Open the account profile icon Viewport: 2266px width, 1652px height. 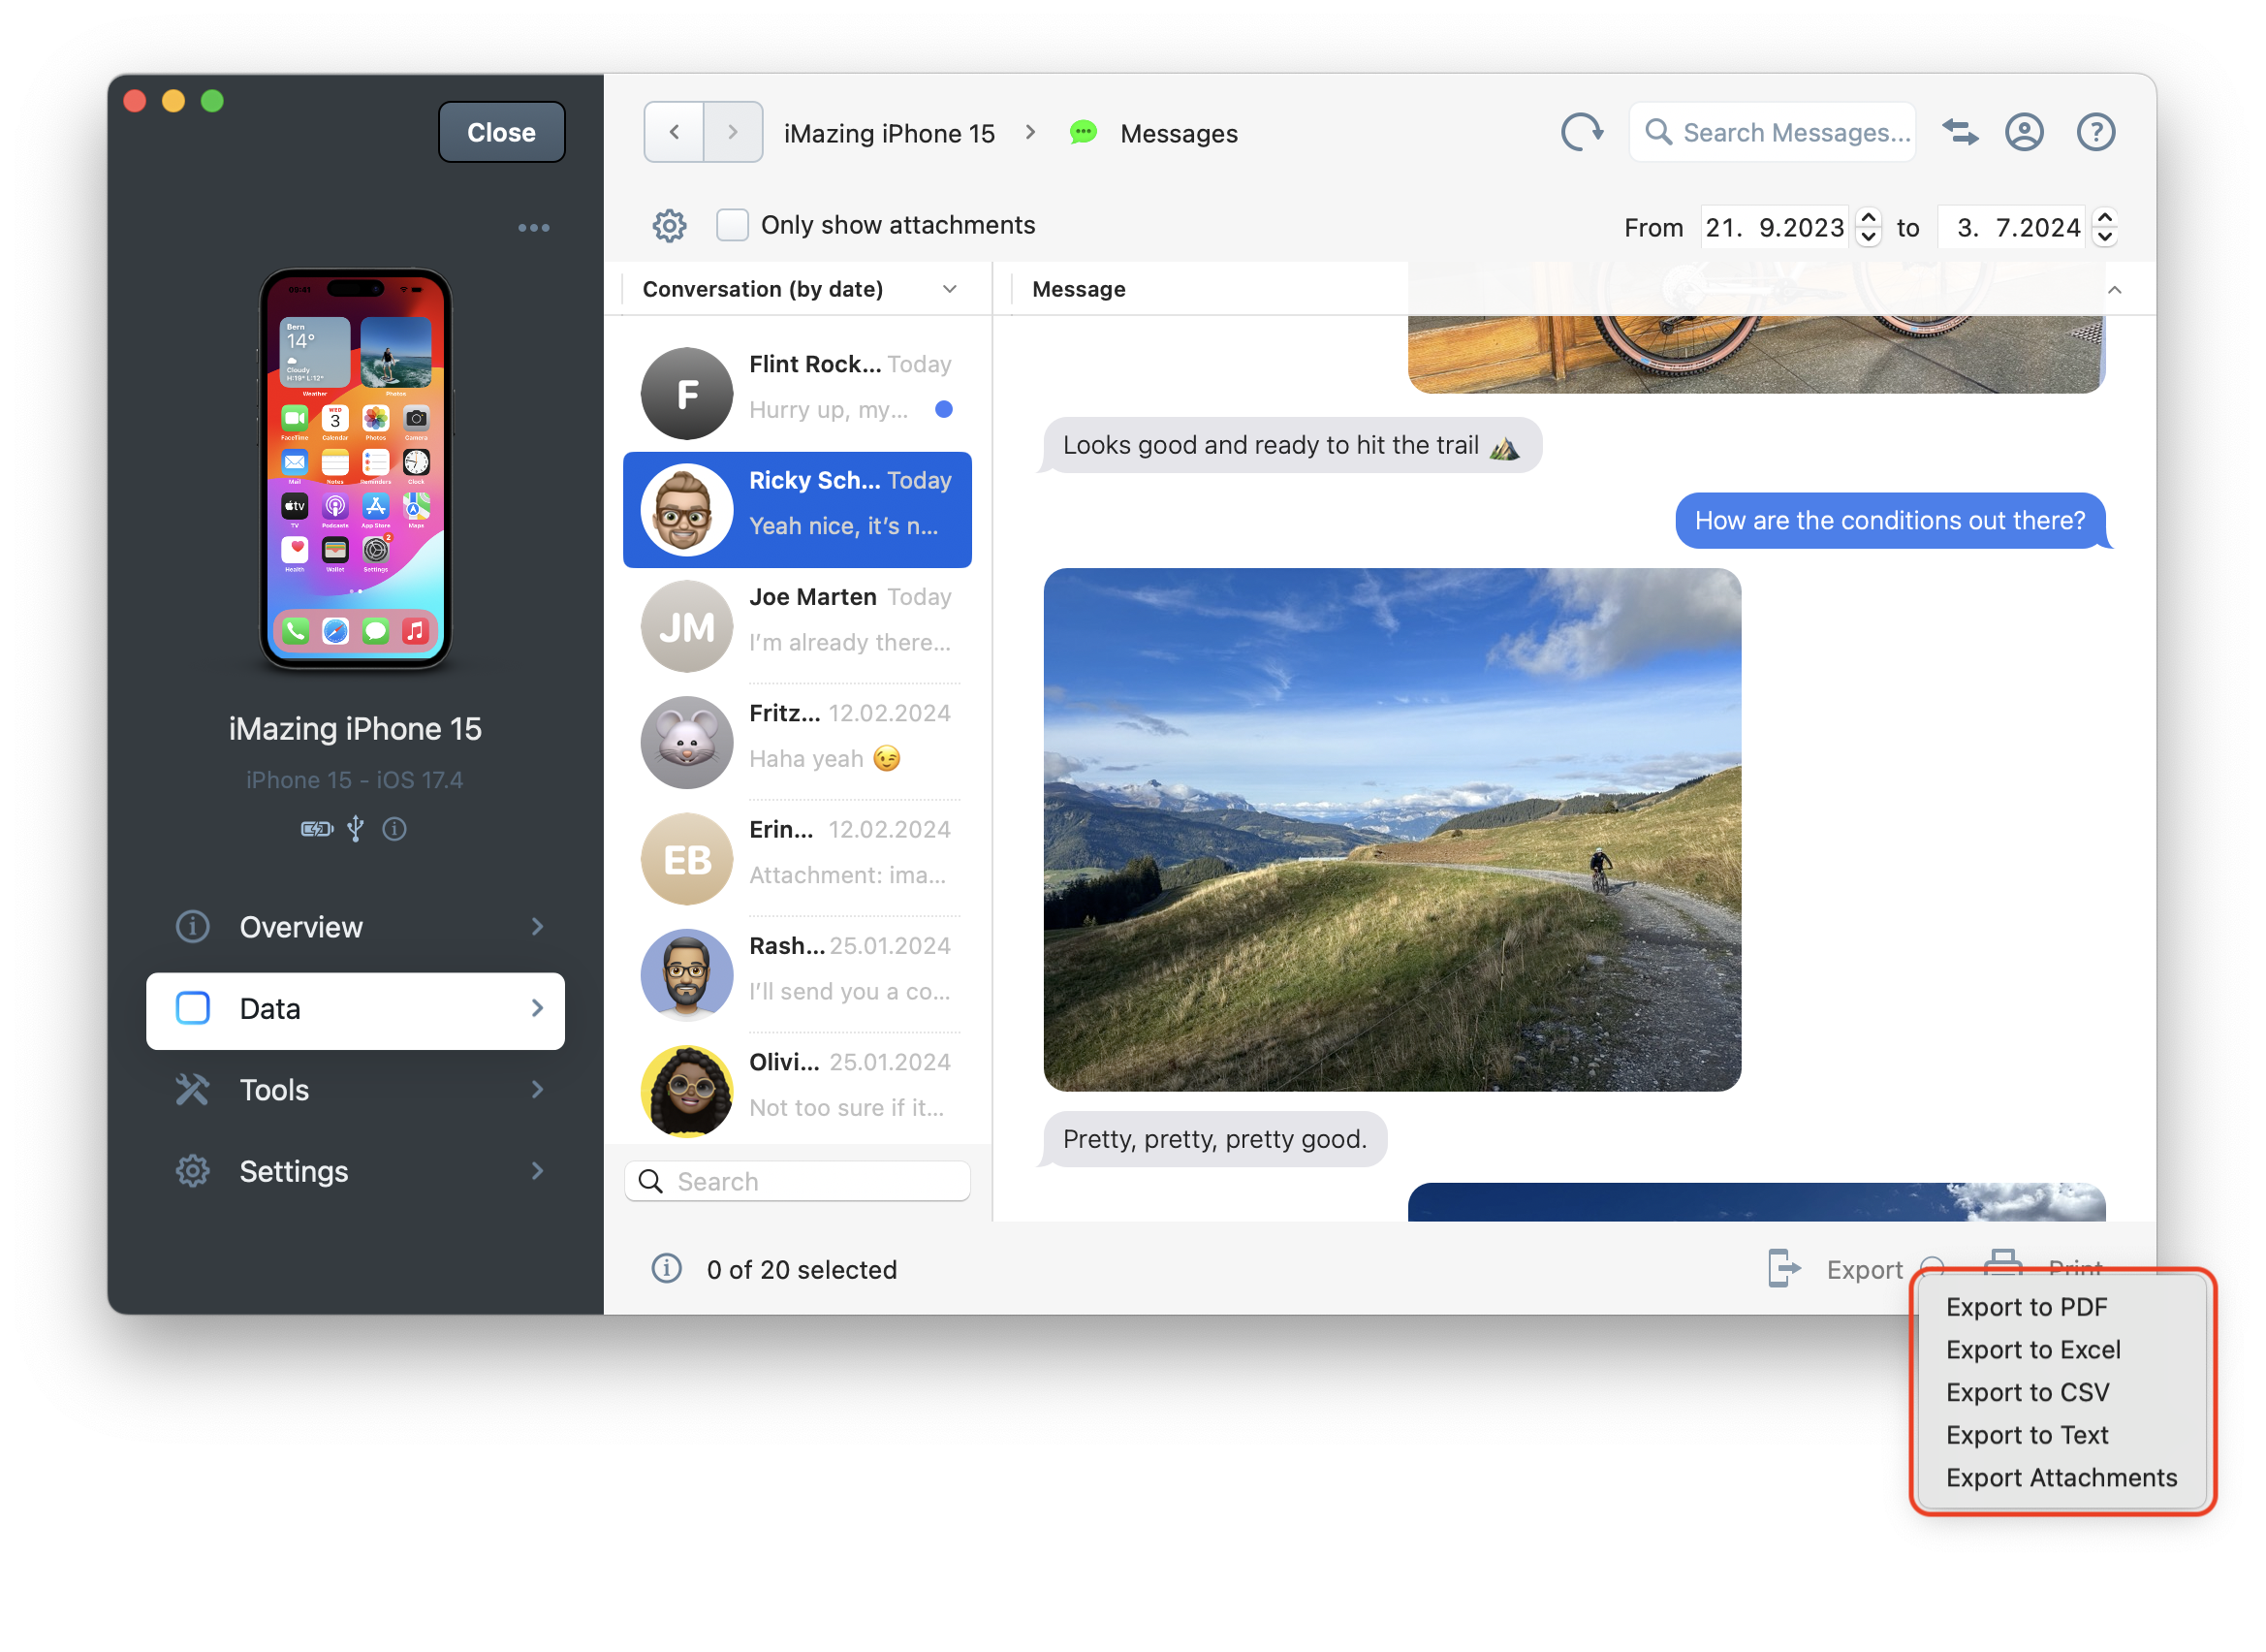point(2024,132)
